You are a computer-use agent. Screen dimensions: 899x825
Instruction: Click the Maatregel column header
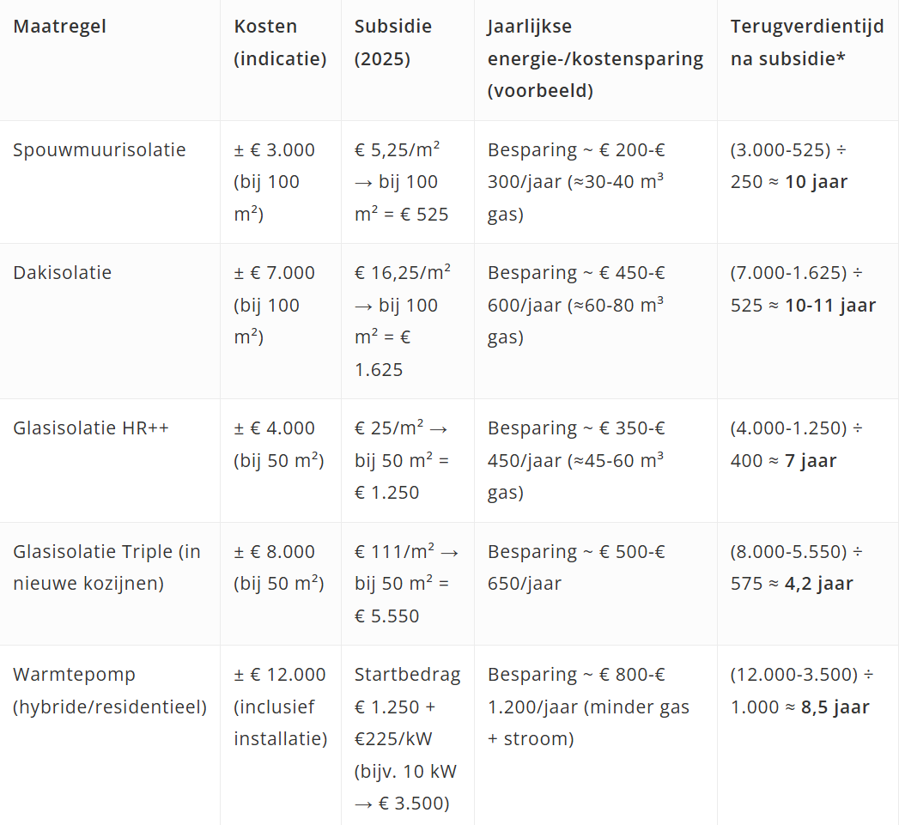click(60, 27)
